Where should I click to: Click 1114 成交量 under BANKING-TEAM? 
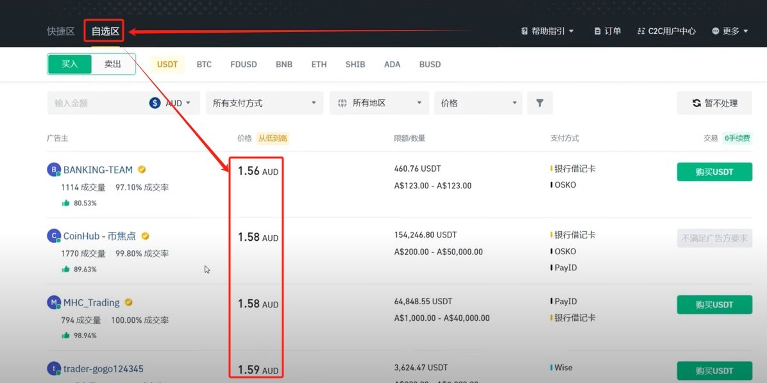coord(83,187)
